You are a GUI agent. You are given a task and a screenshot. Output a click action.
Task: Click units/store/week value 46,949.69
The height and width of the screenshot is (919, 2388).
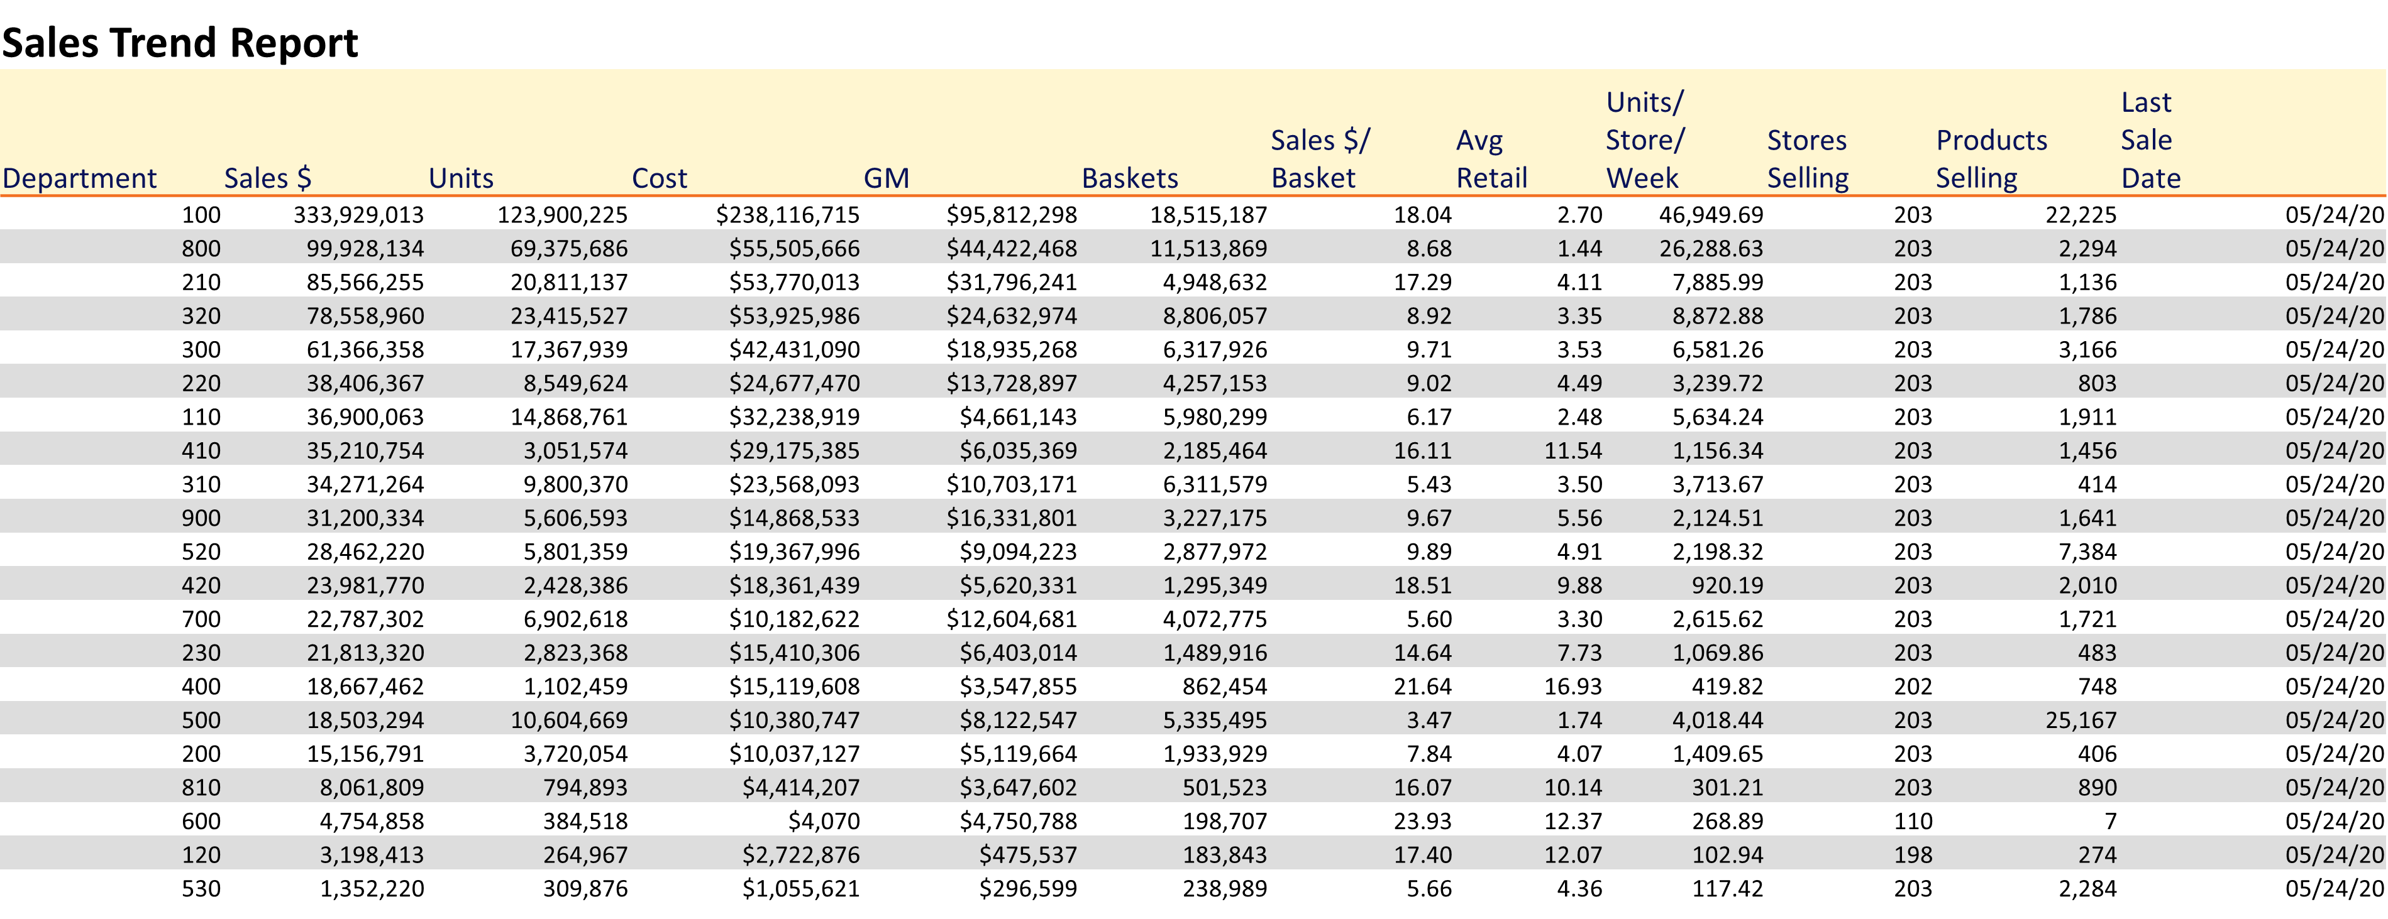[x=1711, y=215]
